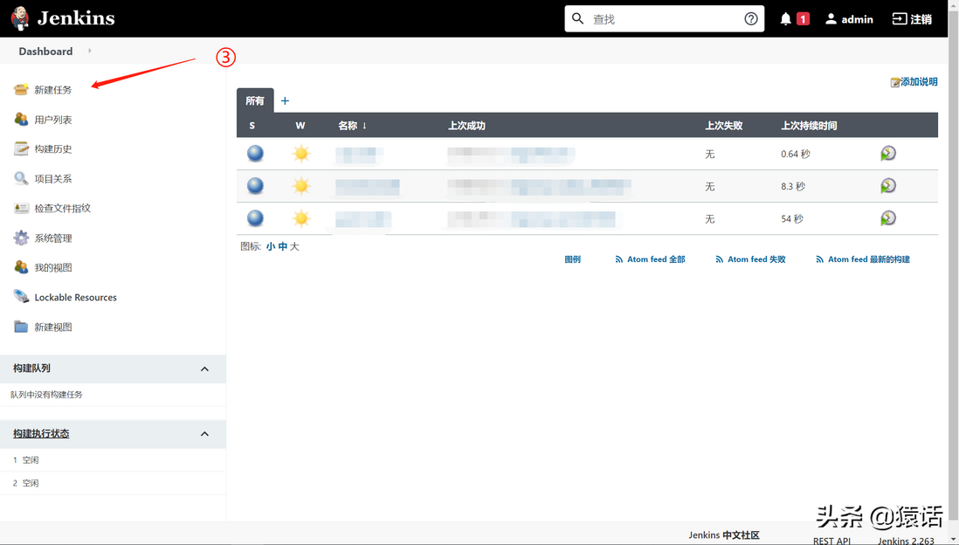The height and width of the screenshot is (545, 959).
Task: Click the Dashboard breadcrumb
Action: tap(46, 52)
